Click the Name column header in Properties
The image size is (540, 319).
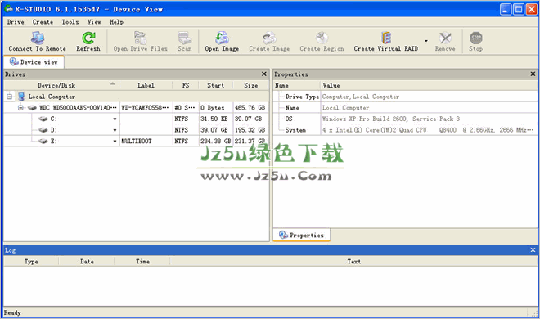point(297,85)
